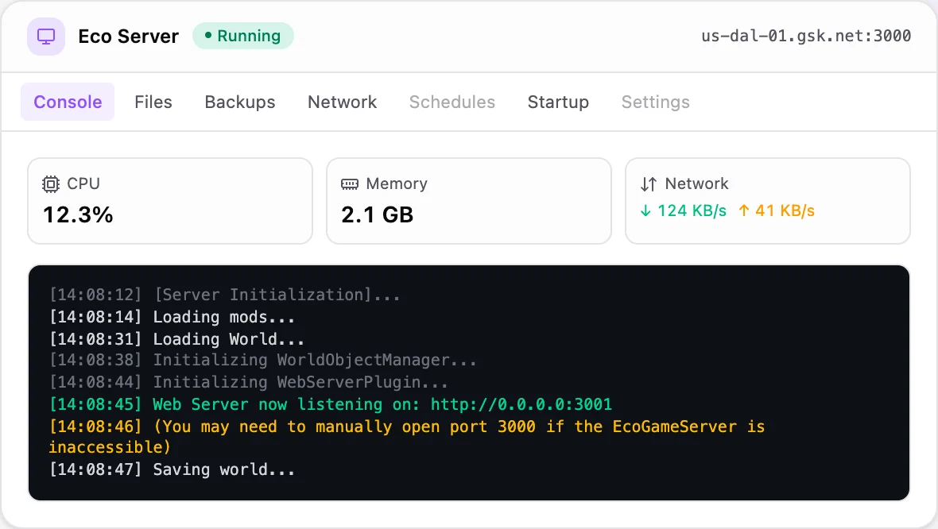Click the 41 KB/s upload rate

point(785,210)
